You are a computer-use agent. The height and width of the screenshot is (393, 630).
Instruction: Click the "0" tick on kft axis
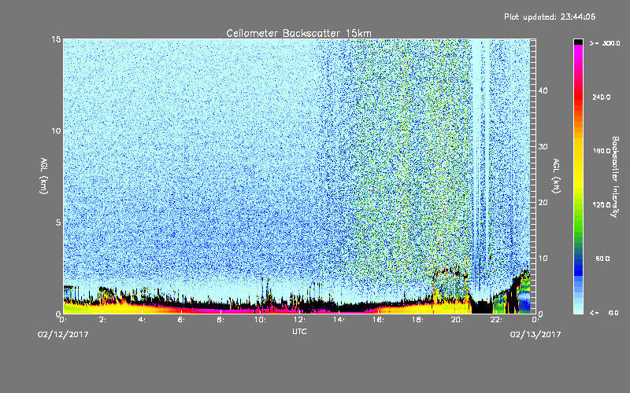[541, 314]
